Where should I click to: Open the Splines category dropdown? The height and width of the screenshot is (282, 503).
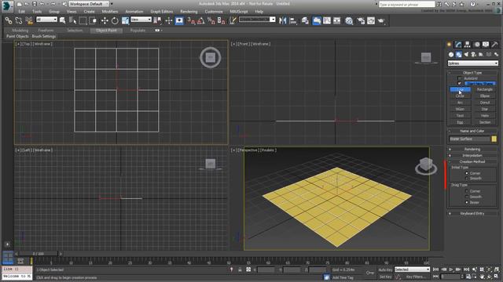[x=473, y=63]
